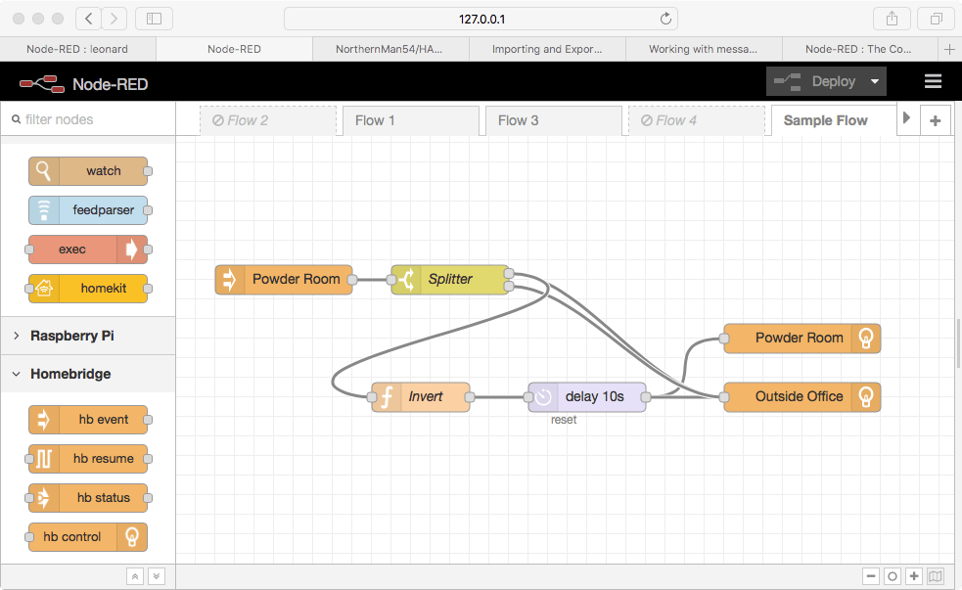The image size is (962, 590).
Task: Click the hb status node in the palette
Action: [87, 497]
